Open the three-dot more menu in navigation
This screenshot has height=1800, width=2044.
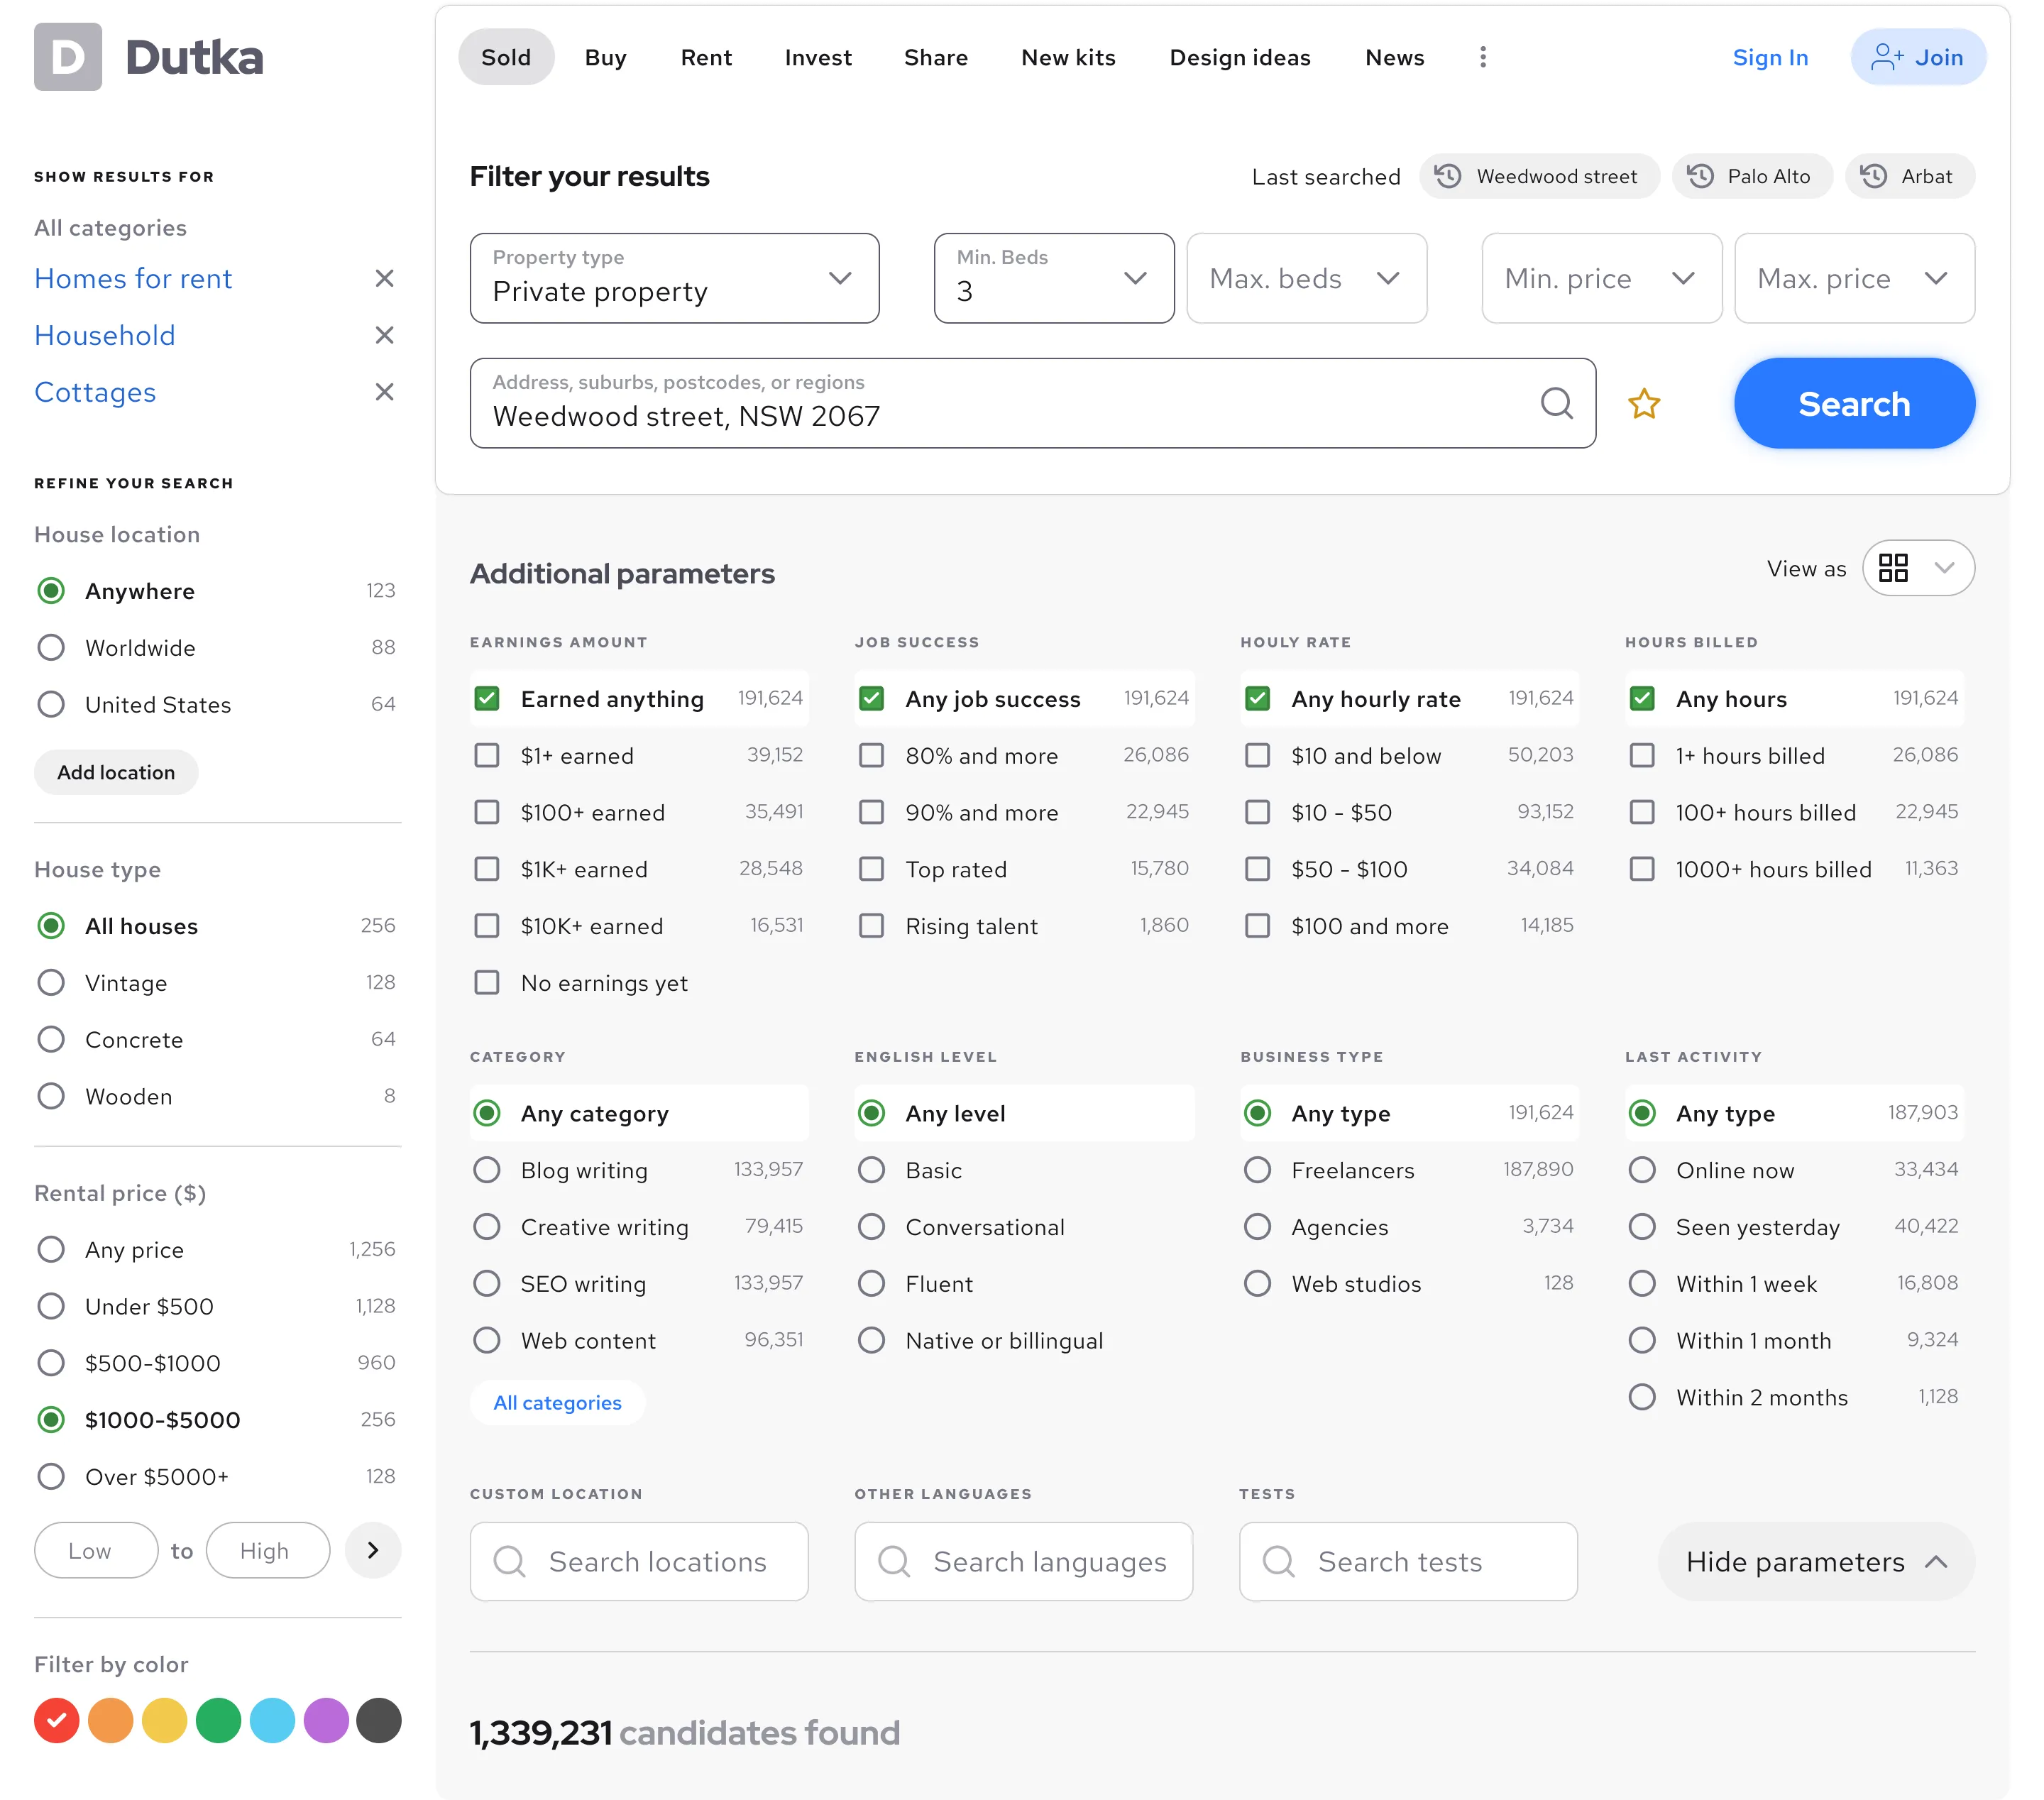click(x=1482, y=57)
